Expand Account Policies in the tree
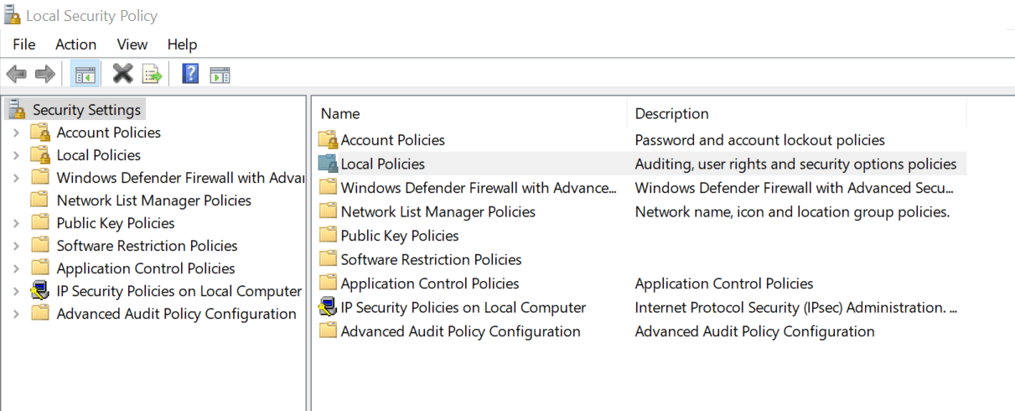 click(x=16, y=133)
